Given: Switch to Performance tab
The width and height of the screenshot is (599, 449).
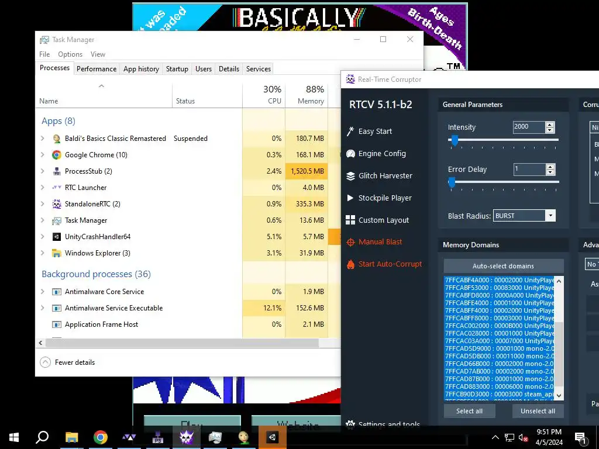Looking at the screenshot, I should tap(97, 69).
